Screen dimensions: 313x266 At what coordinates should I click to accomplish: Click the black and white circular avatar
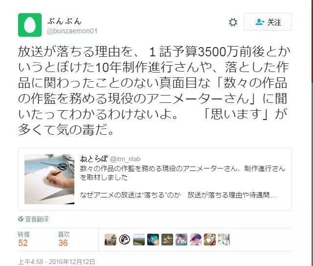[x=125, y=240]
